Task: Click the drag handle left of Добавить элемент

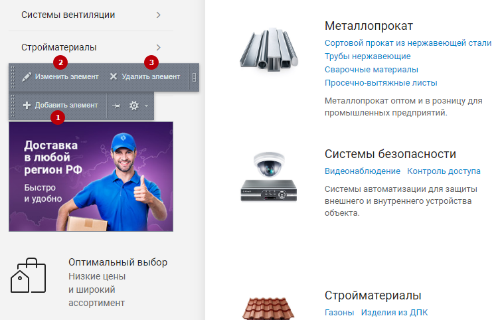Action: coord(13,106)
